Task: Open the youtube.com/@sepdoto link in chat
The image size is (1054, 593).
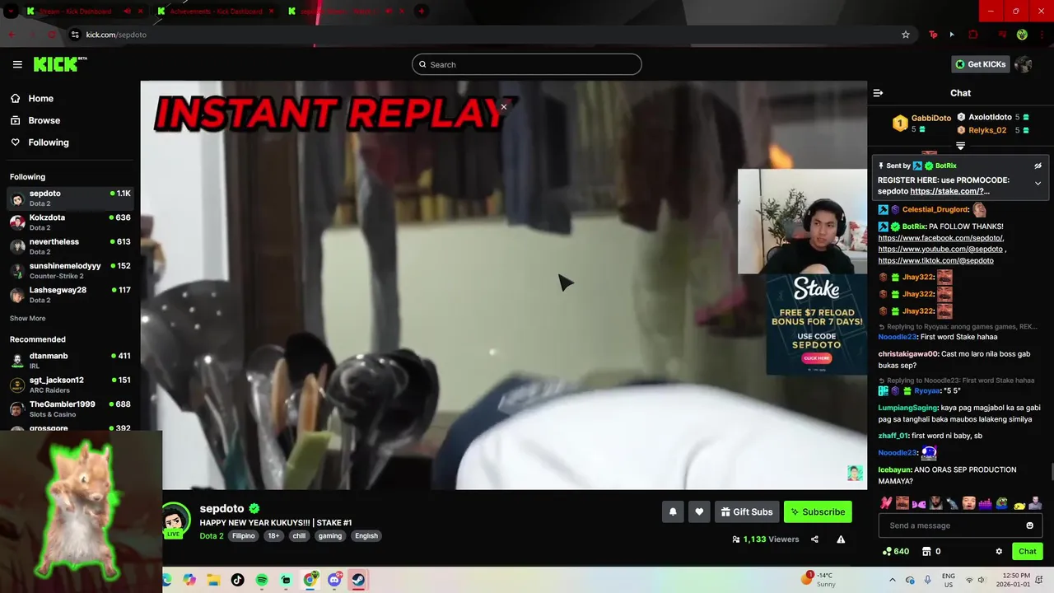Action: [x=940, y=249]
